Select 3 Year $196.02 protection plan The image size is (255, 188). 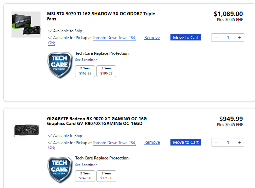pos(106,71)
